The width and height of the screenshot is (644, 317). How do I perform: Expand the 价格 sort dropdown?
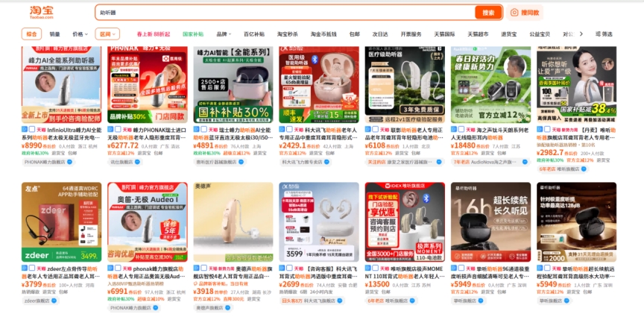point(80,34)
